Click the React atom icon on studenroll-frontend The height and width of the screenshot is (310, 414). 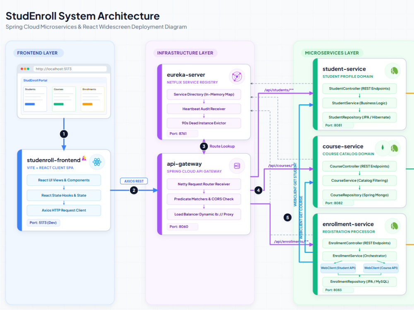coord(97,162)
